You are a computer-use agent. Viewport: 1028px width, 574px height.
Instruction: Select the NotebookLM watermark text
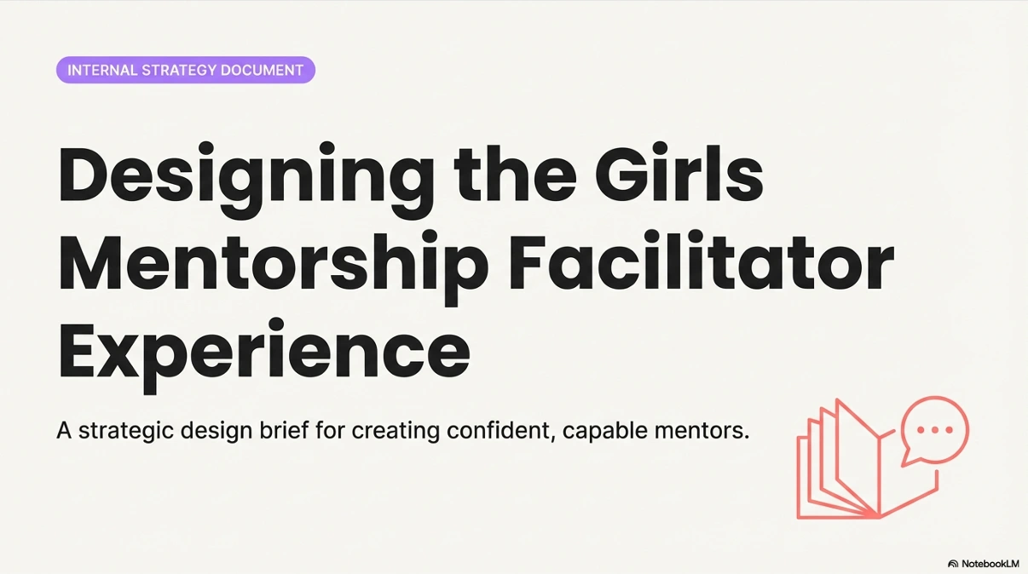(990, 564)
